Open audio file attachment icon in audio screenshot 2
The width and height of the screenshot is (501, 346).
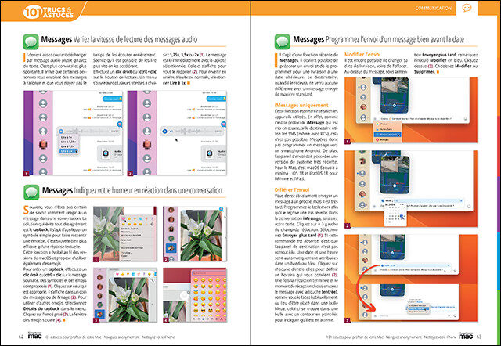(210, 153)
